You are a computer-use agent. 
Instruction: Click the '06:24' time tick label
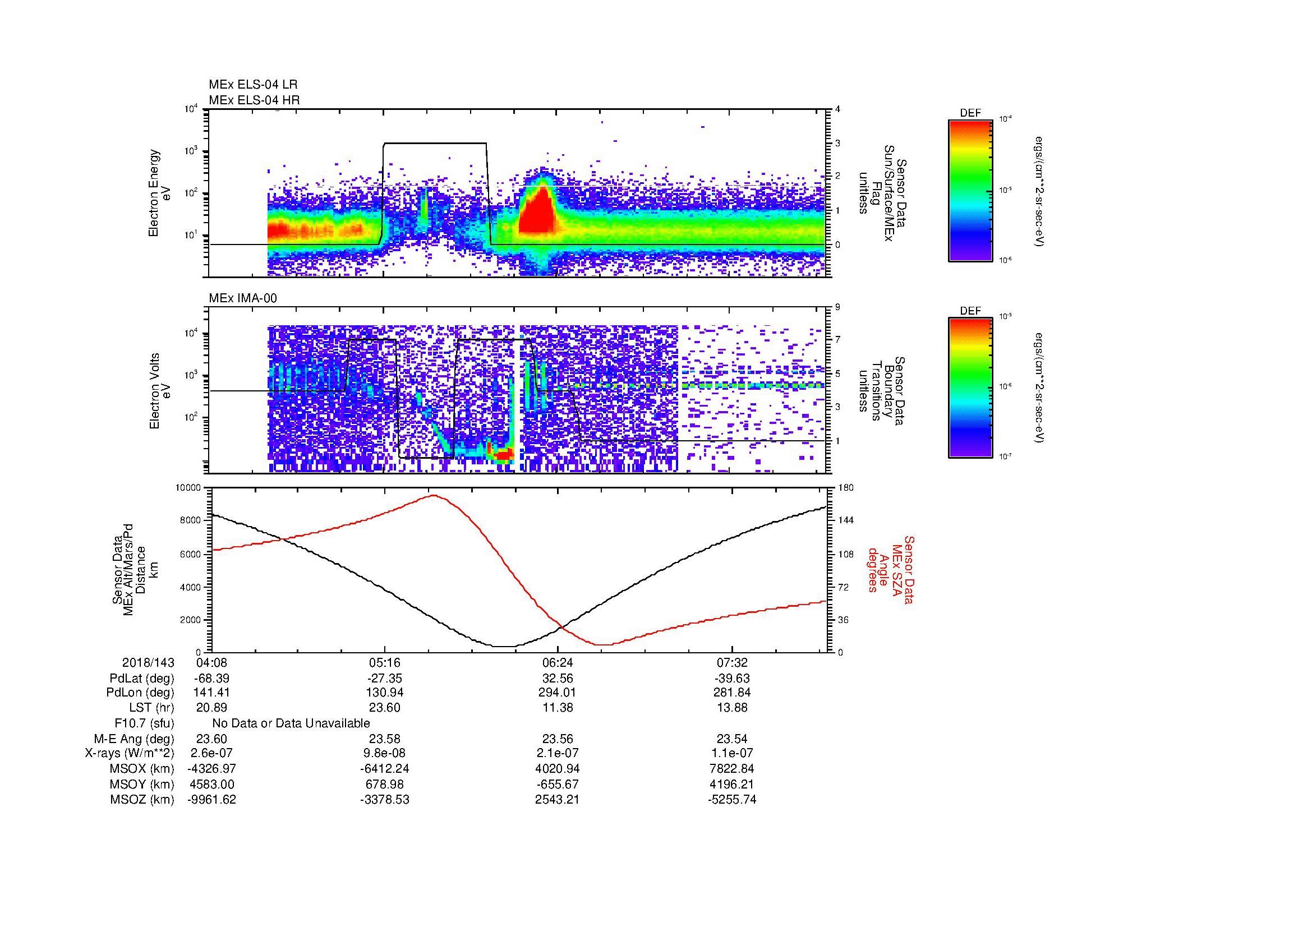(558, 662)
